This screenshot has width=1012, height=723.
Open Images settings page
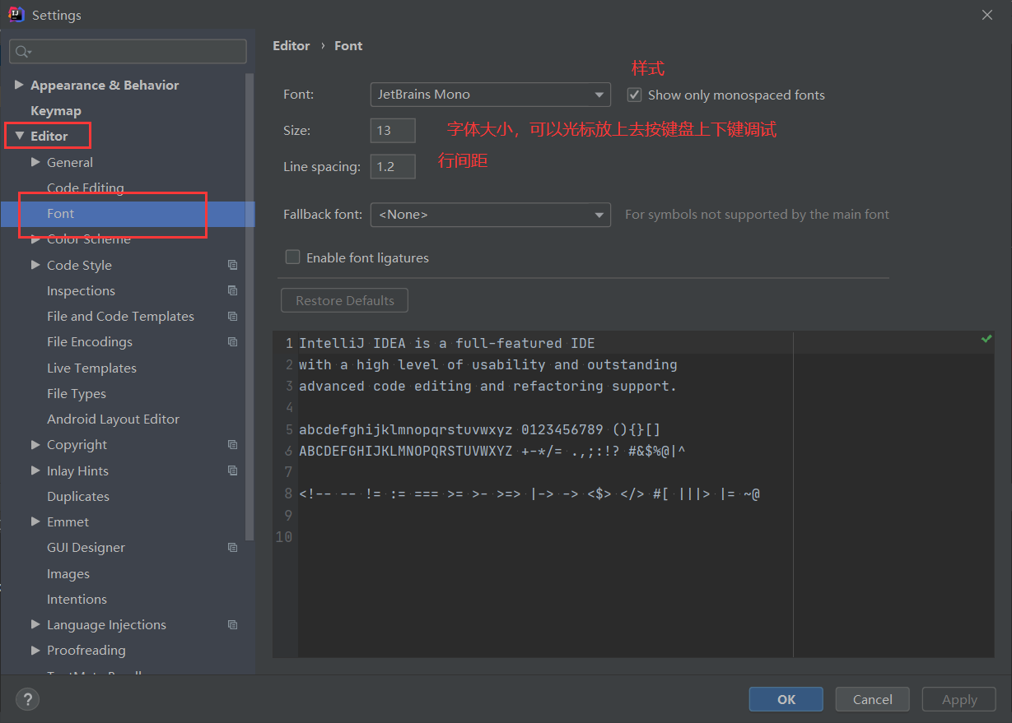pyautogui.click(x=68, y=573)
